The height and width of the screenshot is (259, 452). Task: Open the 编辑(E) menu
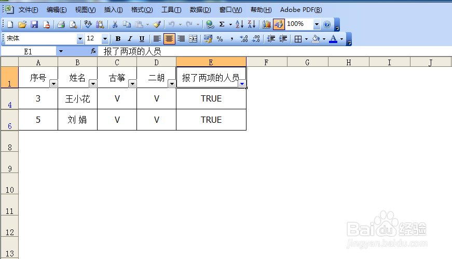pos(57,10)
